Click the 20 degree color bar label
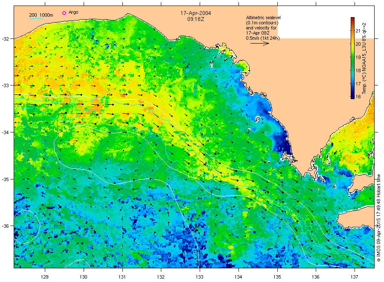The width and height of the screenshot is (384, 282). point(358,44)
